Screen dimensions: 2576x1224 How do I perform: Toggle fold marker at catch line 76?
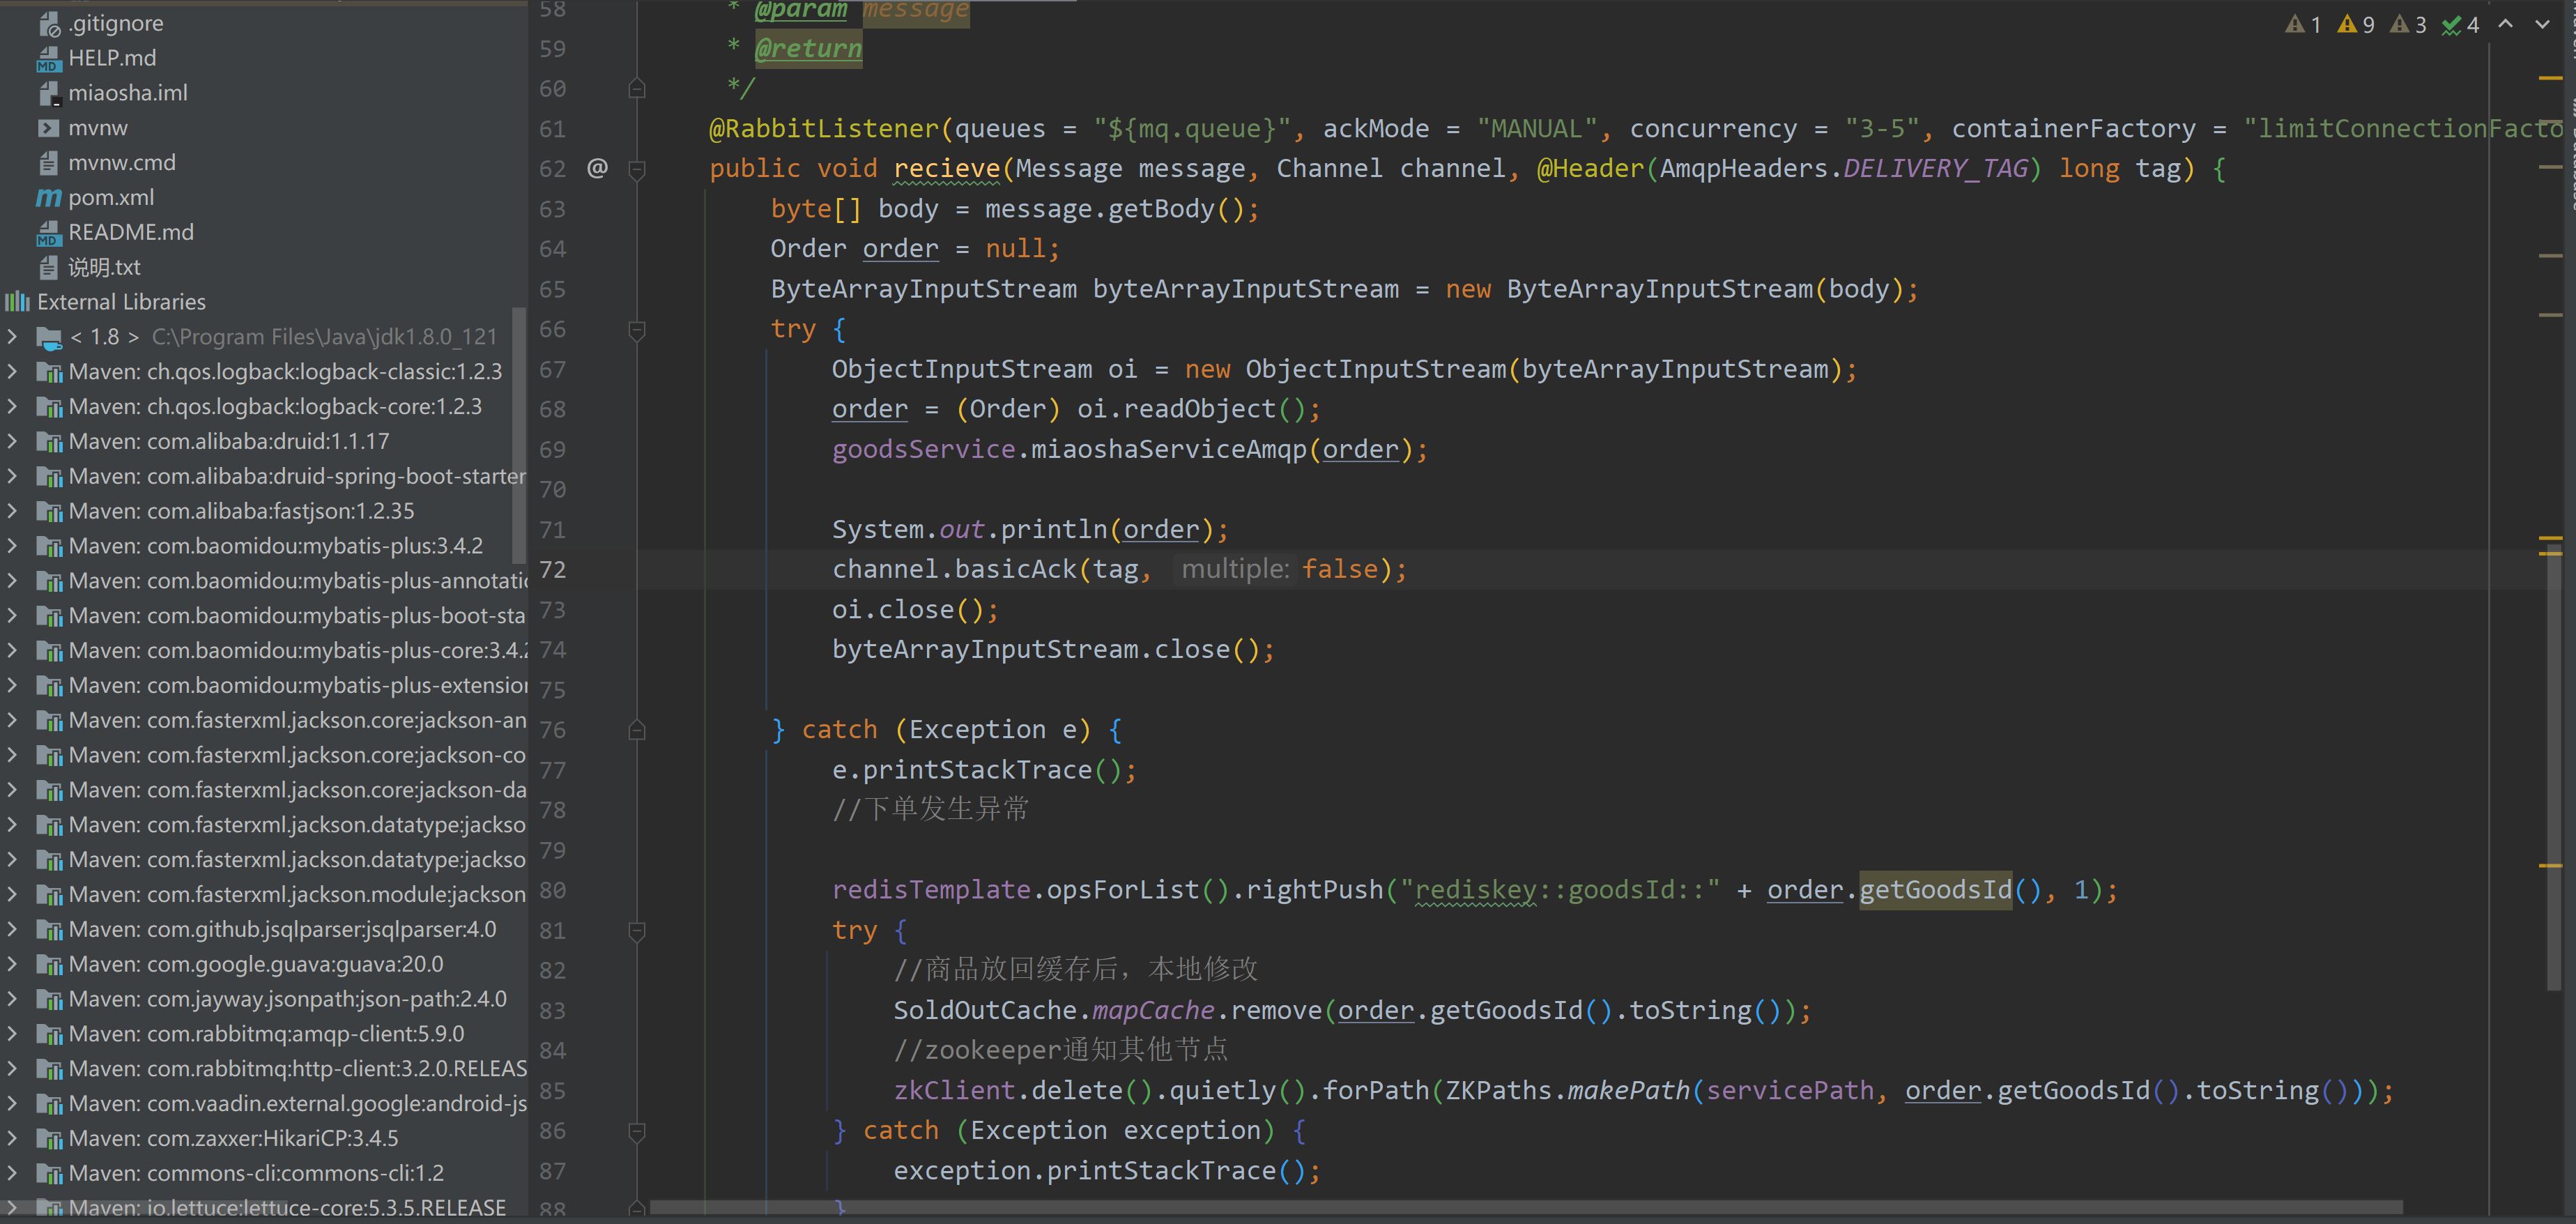[637, 730]
